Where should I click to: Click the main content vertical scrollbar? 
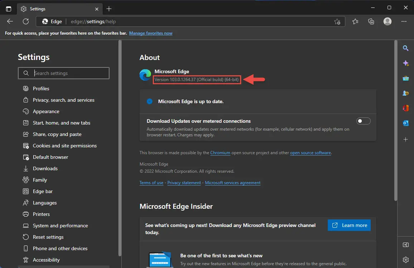tap(395, 121)
